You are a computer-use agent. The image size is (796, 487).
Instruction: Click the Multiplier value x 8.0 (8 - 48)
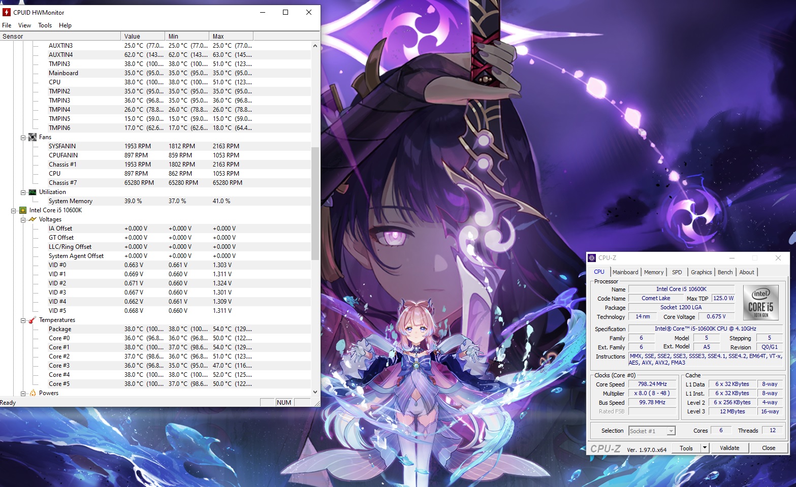tap(652, 394)
